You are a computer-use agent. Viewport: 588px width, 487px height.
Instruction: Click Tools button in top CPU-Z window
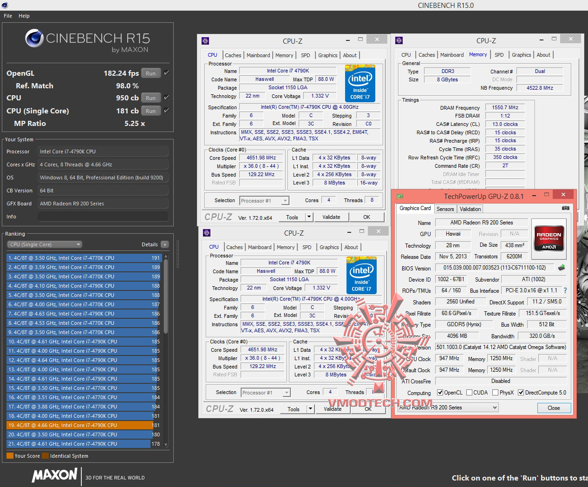click(x=292, y=217)
